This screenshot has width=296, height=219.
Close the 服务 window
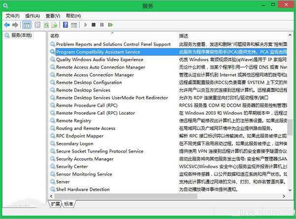(286, 4)
